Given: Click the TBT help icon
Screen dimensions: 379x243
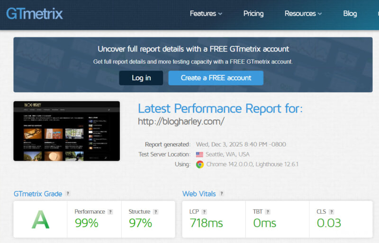Looking at the screenshot, I should tap(268, 212).
